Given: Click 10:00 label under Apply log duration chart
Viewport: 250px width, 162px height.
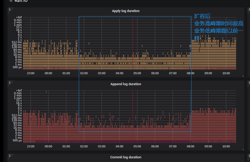Looking at the screenshot, I should 226,73.
